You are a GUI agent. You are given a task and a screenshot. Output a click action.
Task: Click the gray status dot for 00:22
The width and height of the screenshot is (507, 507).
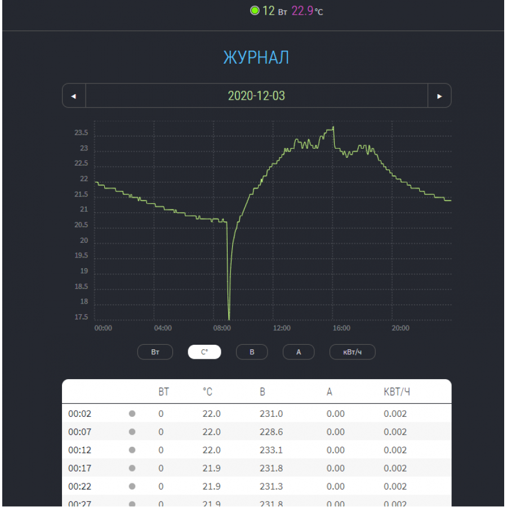(x=132, y=486)
